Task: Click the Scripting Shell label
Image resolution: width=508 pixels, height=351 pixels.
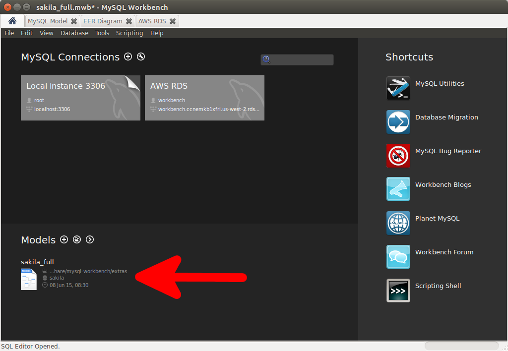Action: tap(438, 286)
